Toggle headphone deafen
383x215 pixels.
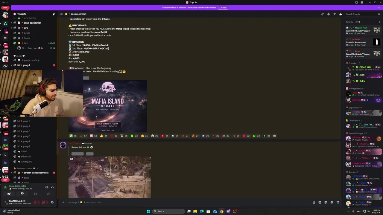point(44,202)
